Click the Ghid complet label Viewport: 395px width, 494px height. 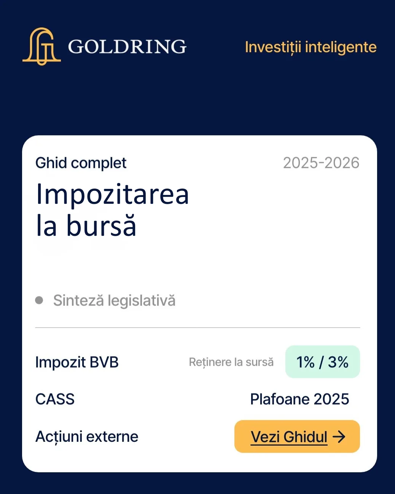pyautogui.click(x=81, y=163)
